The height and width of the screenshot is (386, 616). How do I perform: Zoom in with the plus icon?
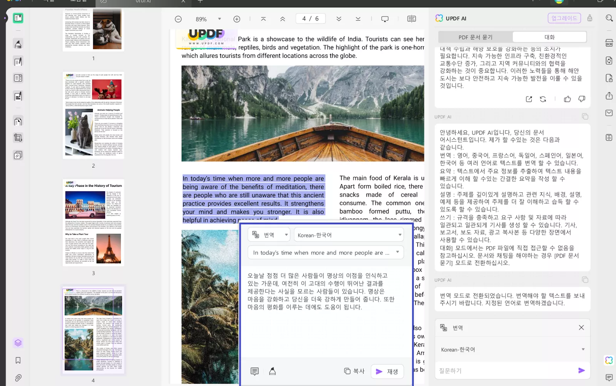click(237, 19)
